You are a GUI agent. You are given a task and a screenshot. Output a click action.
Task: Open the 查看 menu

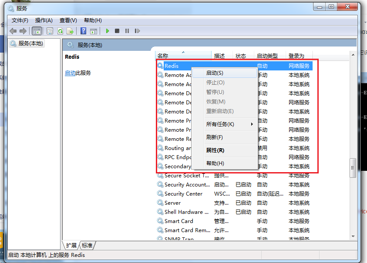(x=67, y=20)
